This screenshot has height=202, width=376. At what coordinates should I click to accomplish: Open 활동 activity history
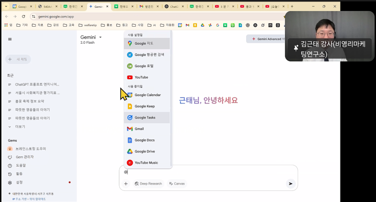coord(15,174)
